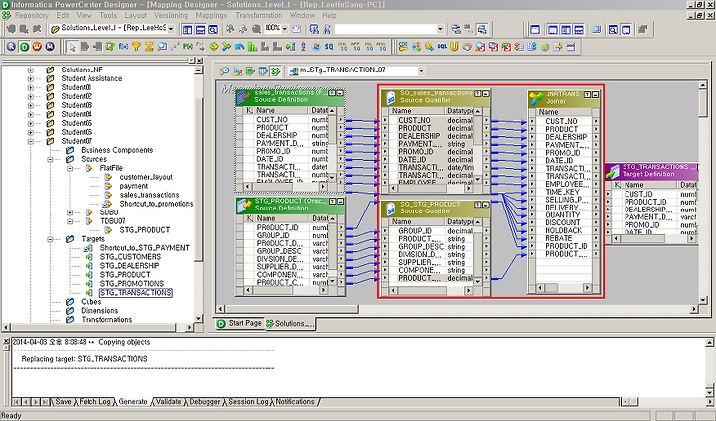Launch Workflow Manager with the W icon
The width and height of the screenshot is (716, 421).
(37, 46)
